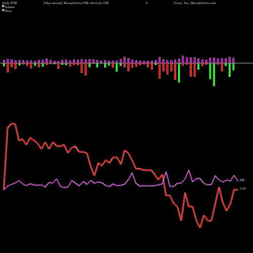Image resolution: width=253 pixels, height=253 pixels.
Task: Click the purple Volume legend swatch
Action: pos(3,7)
